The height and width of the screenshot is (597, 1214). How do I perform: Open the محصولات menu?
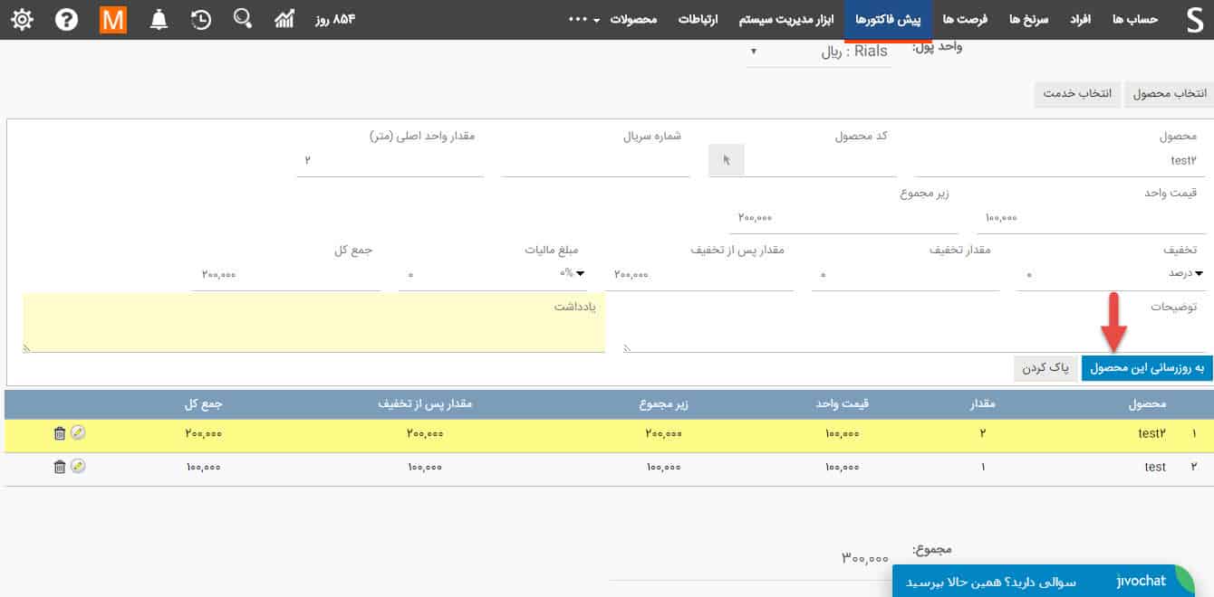click(x=633, y=19)
